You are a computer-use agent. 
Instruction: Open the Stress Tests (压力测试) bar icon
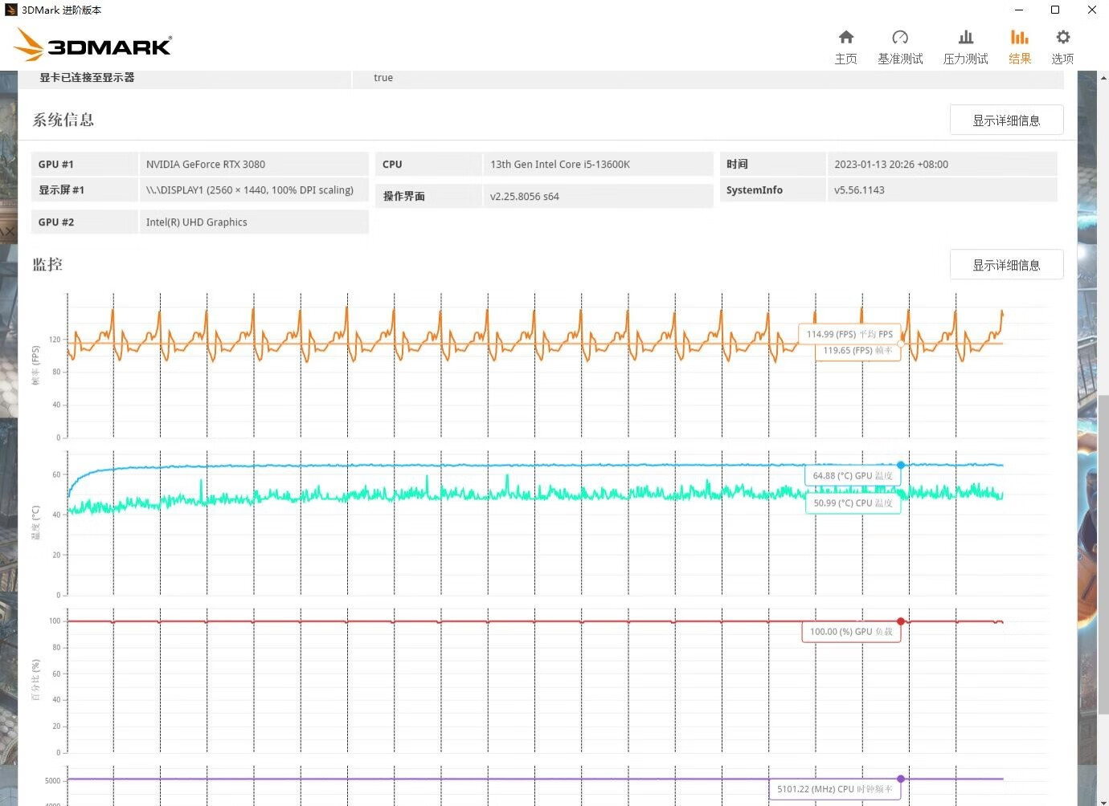(x=966, y=37)
